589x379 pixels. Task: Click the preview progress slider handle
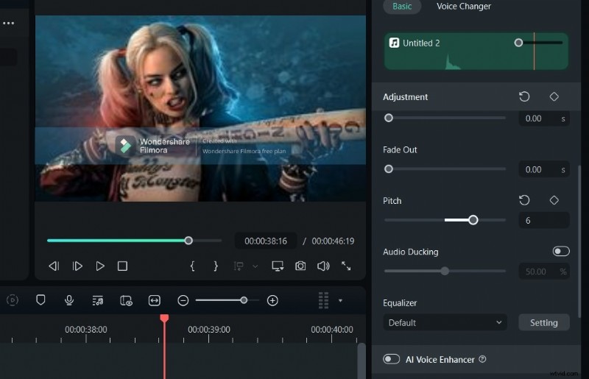coord(188,241)
